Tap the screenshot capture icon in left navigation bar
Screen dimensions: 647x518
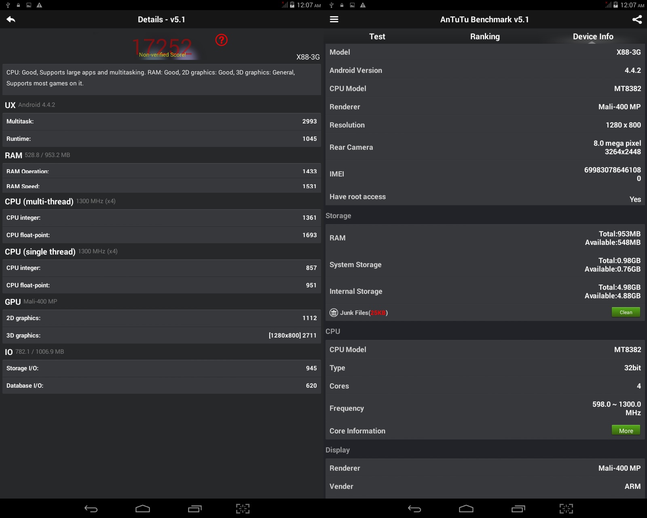click(243, 509)
